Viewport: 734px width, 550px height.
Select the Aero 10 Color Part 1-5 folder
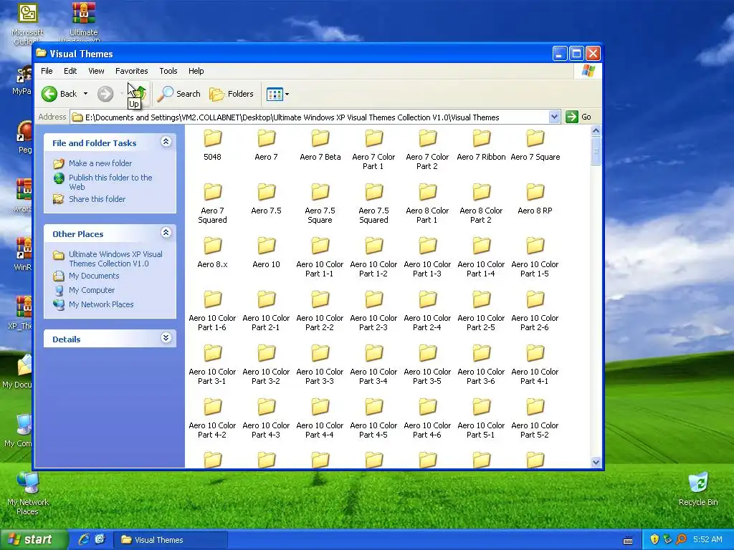point(535,257)
